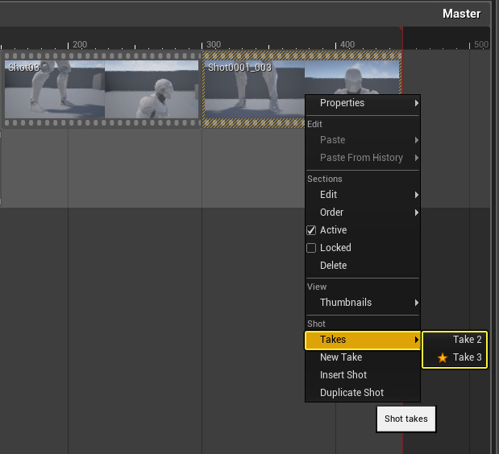The image size is (499, 454).
Task: Click the red playhead marker at top
Action: [x=401, y=29]
